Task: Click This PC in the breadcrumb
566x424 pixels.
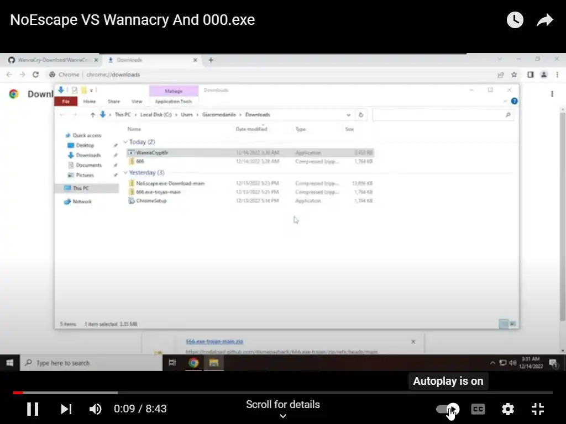Action: [123, 115]
